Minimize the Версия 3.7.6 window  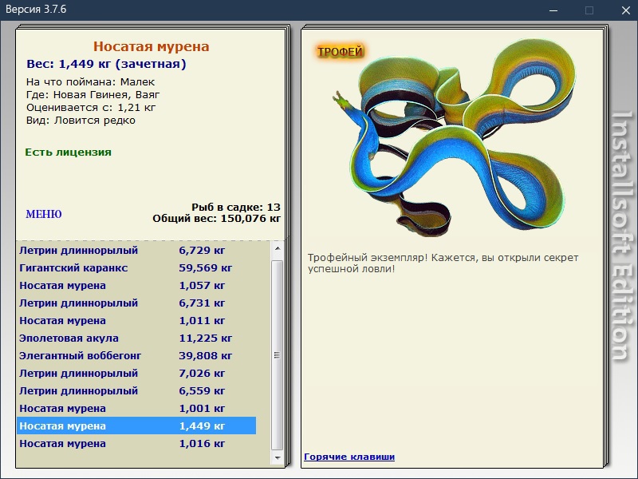click(553, 10)
